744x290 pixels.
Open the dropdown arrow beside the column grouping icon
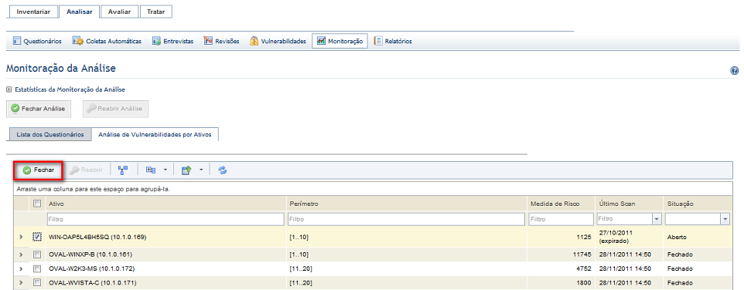[x=165, y=170]
